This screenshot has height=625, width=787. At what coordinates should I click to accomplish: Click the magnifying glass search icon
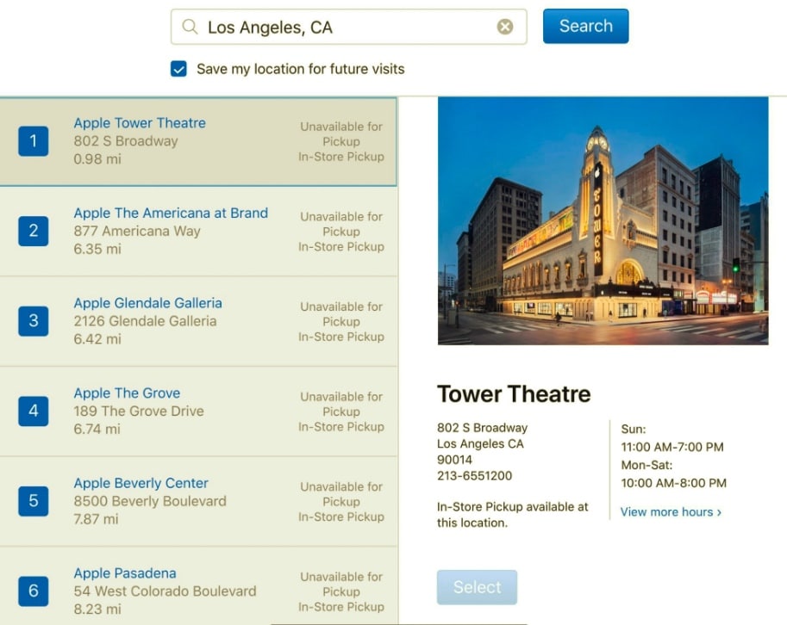[x=190, y=28]
